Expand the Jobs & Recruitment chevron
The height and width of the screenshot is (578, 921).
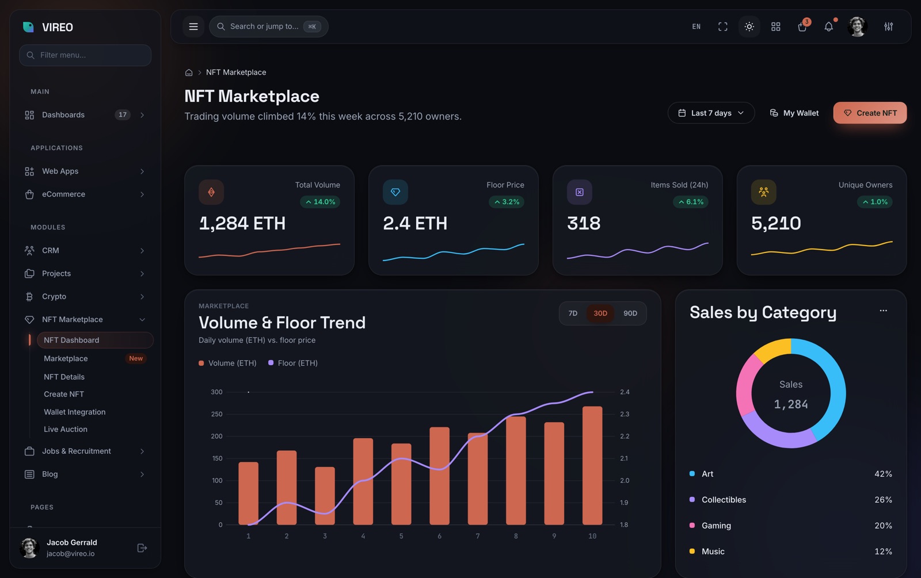point(142,451)
